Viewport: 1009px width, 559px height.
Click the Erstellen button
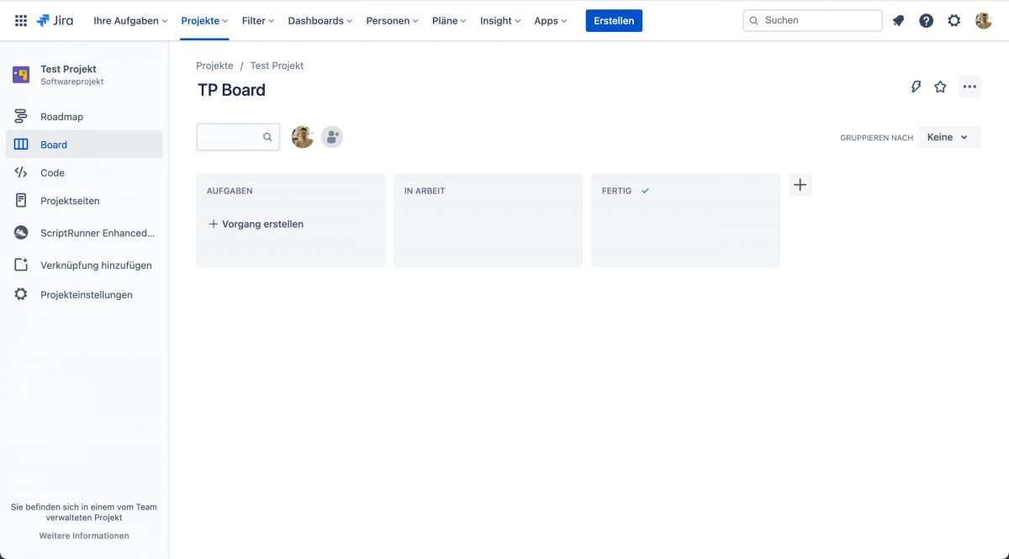[x=614, y=20]
